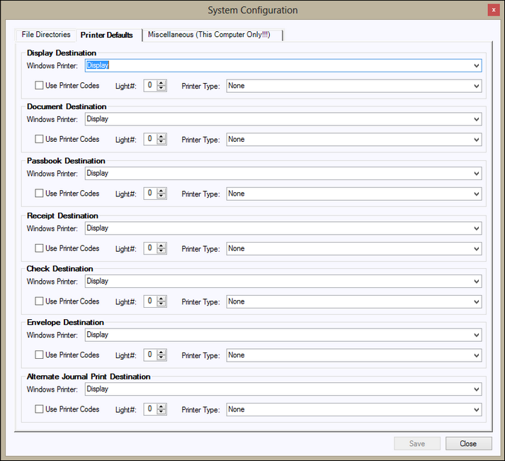The image size is (505, 461).
Task: Close the System Configuration window
Action: pyautogui.click(x=494, y=10)
